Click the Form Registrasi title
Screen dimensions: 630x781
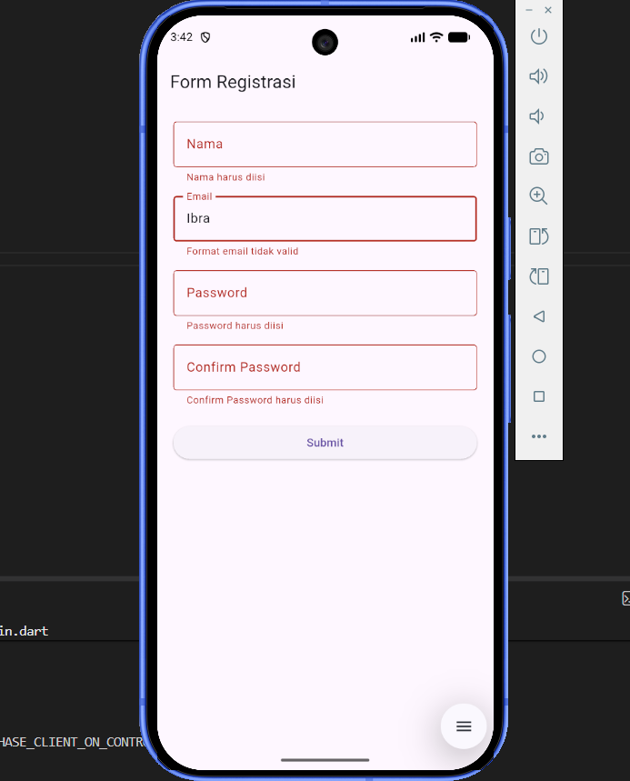coord(233,82)
